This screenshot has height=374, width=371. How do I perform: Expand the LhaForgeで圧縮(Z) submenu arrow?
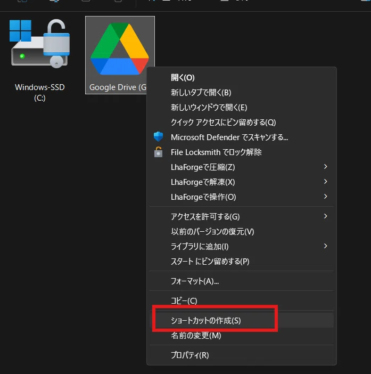325,167
